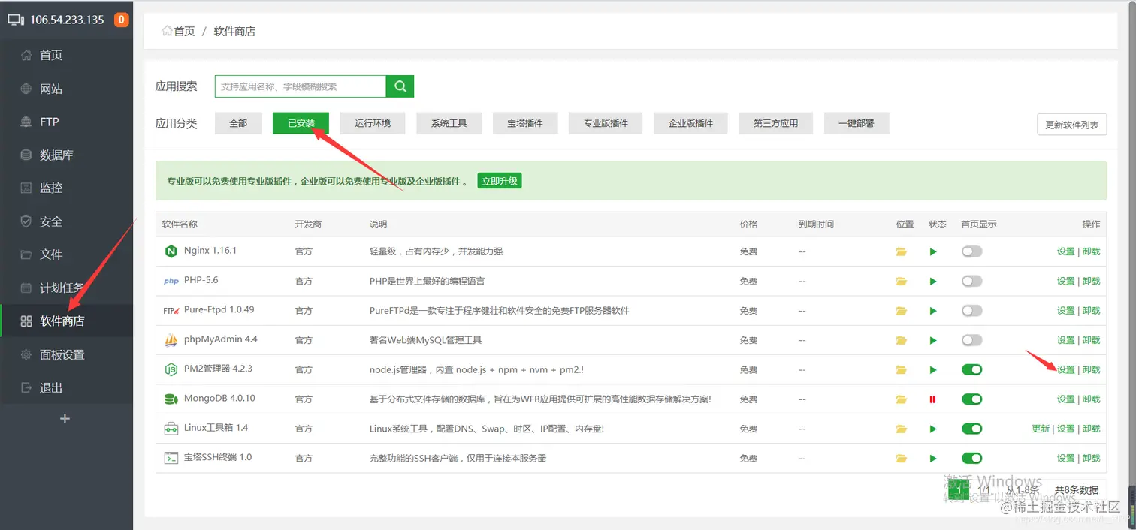Disable homepage display for 宝塔SSH终端

click(972, 458)
